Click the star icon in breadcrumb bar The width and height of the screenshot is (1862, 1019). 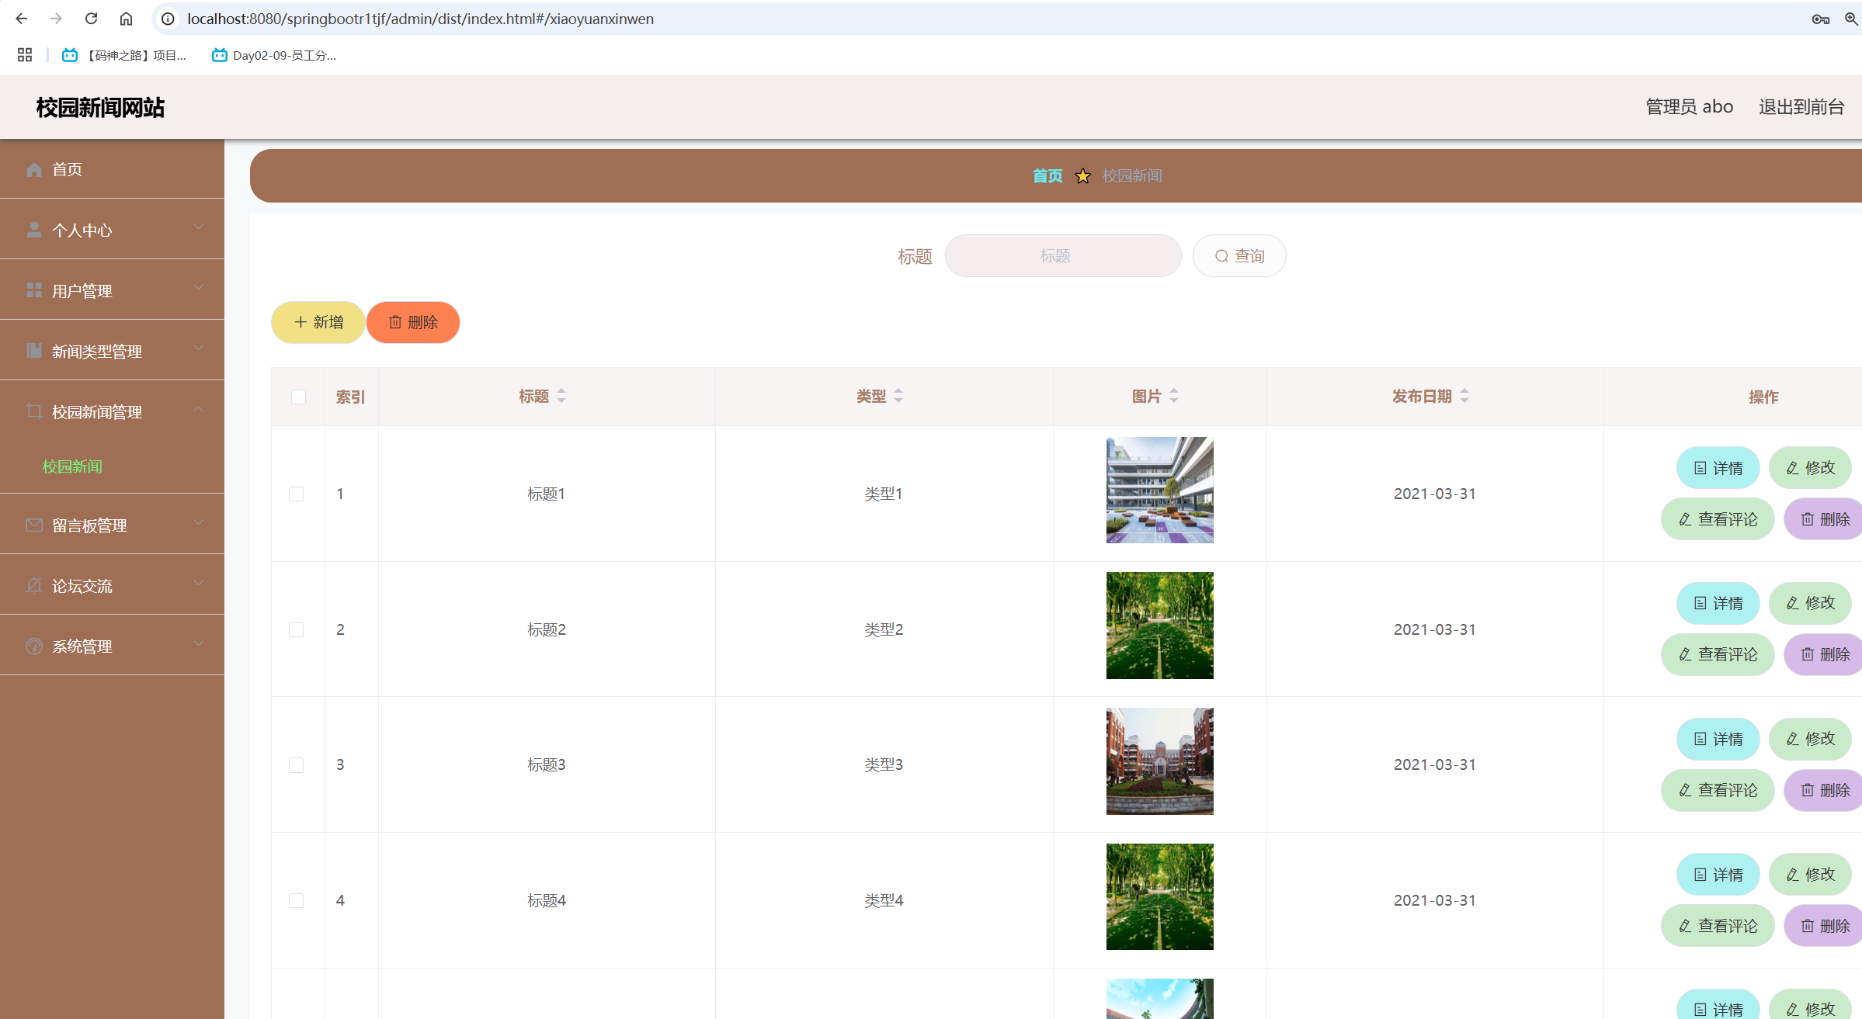pyautogui.click(x=1082, y=176)
